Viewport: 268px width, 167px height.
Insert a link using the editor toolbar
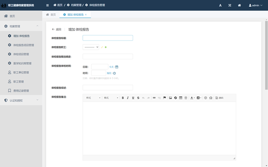click(x=154, y=98)
